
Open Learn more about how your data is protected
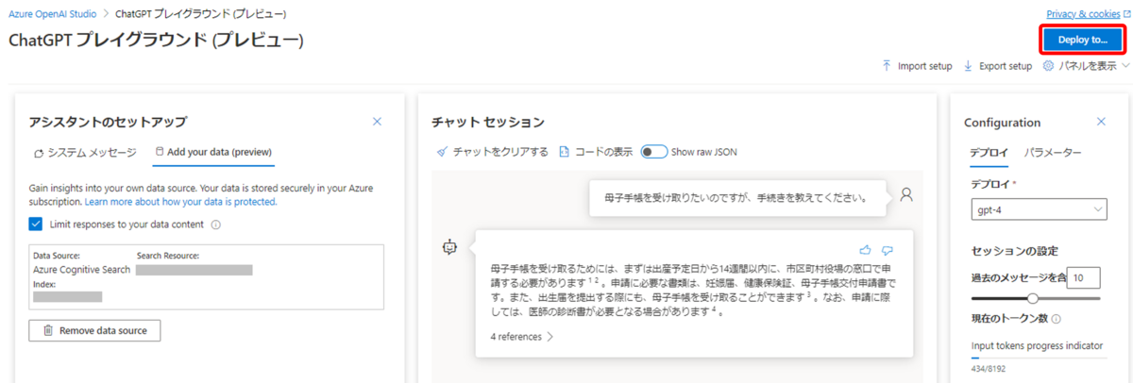180,202
